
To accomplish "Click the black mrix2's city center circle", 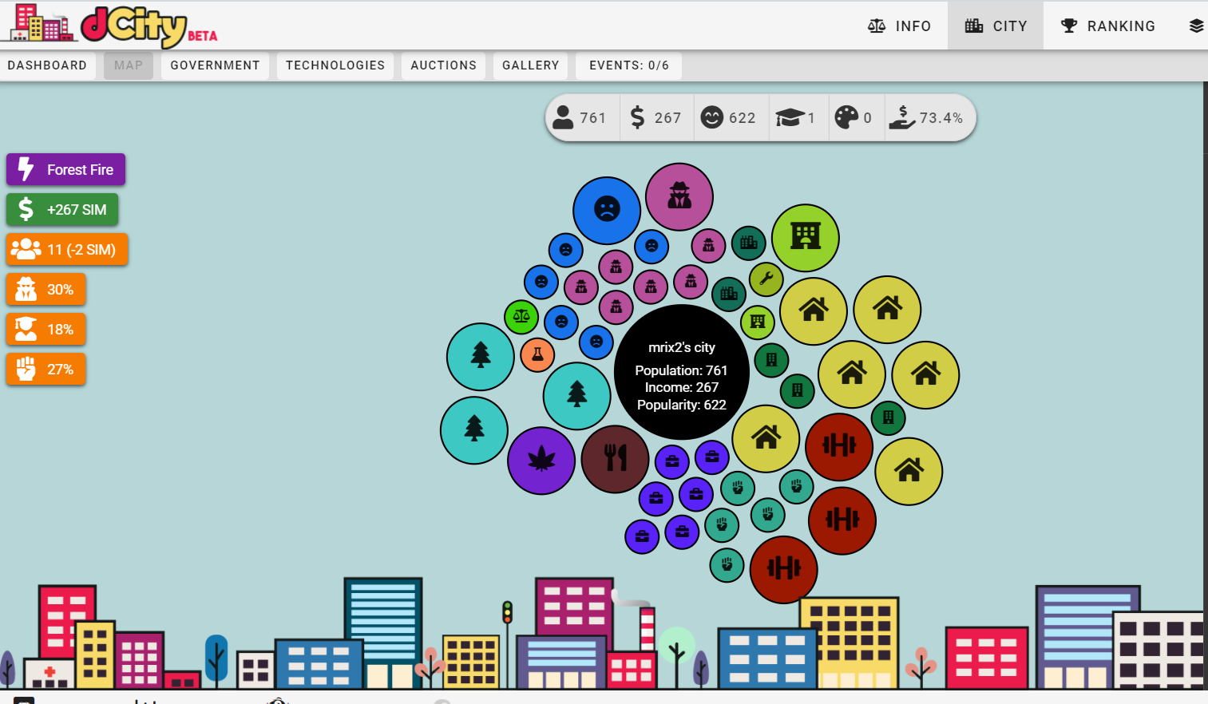I will click(x=681, y=372).
